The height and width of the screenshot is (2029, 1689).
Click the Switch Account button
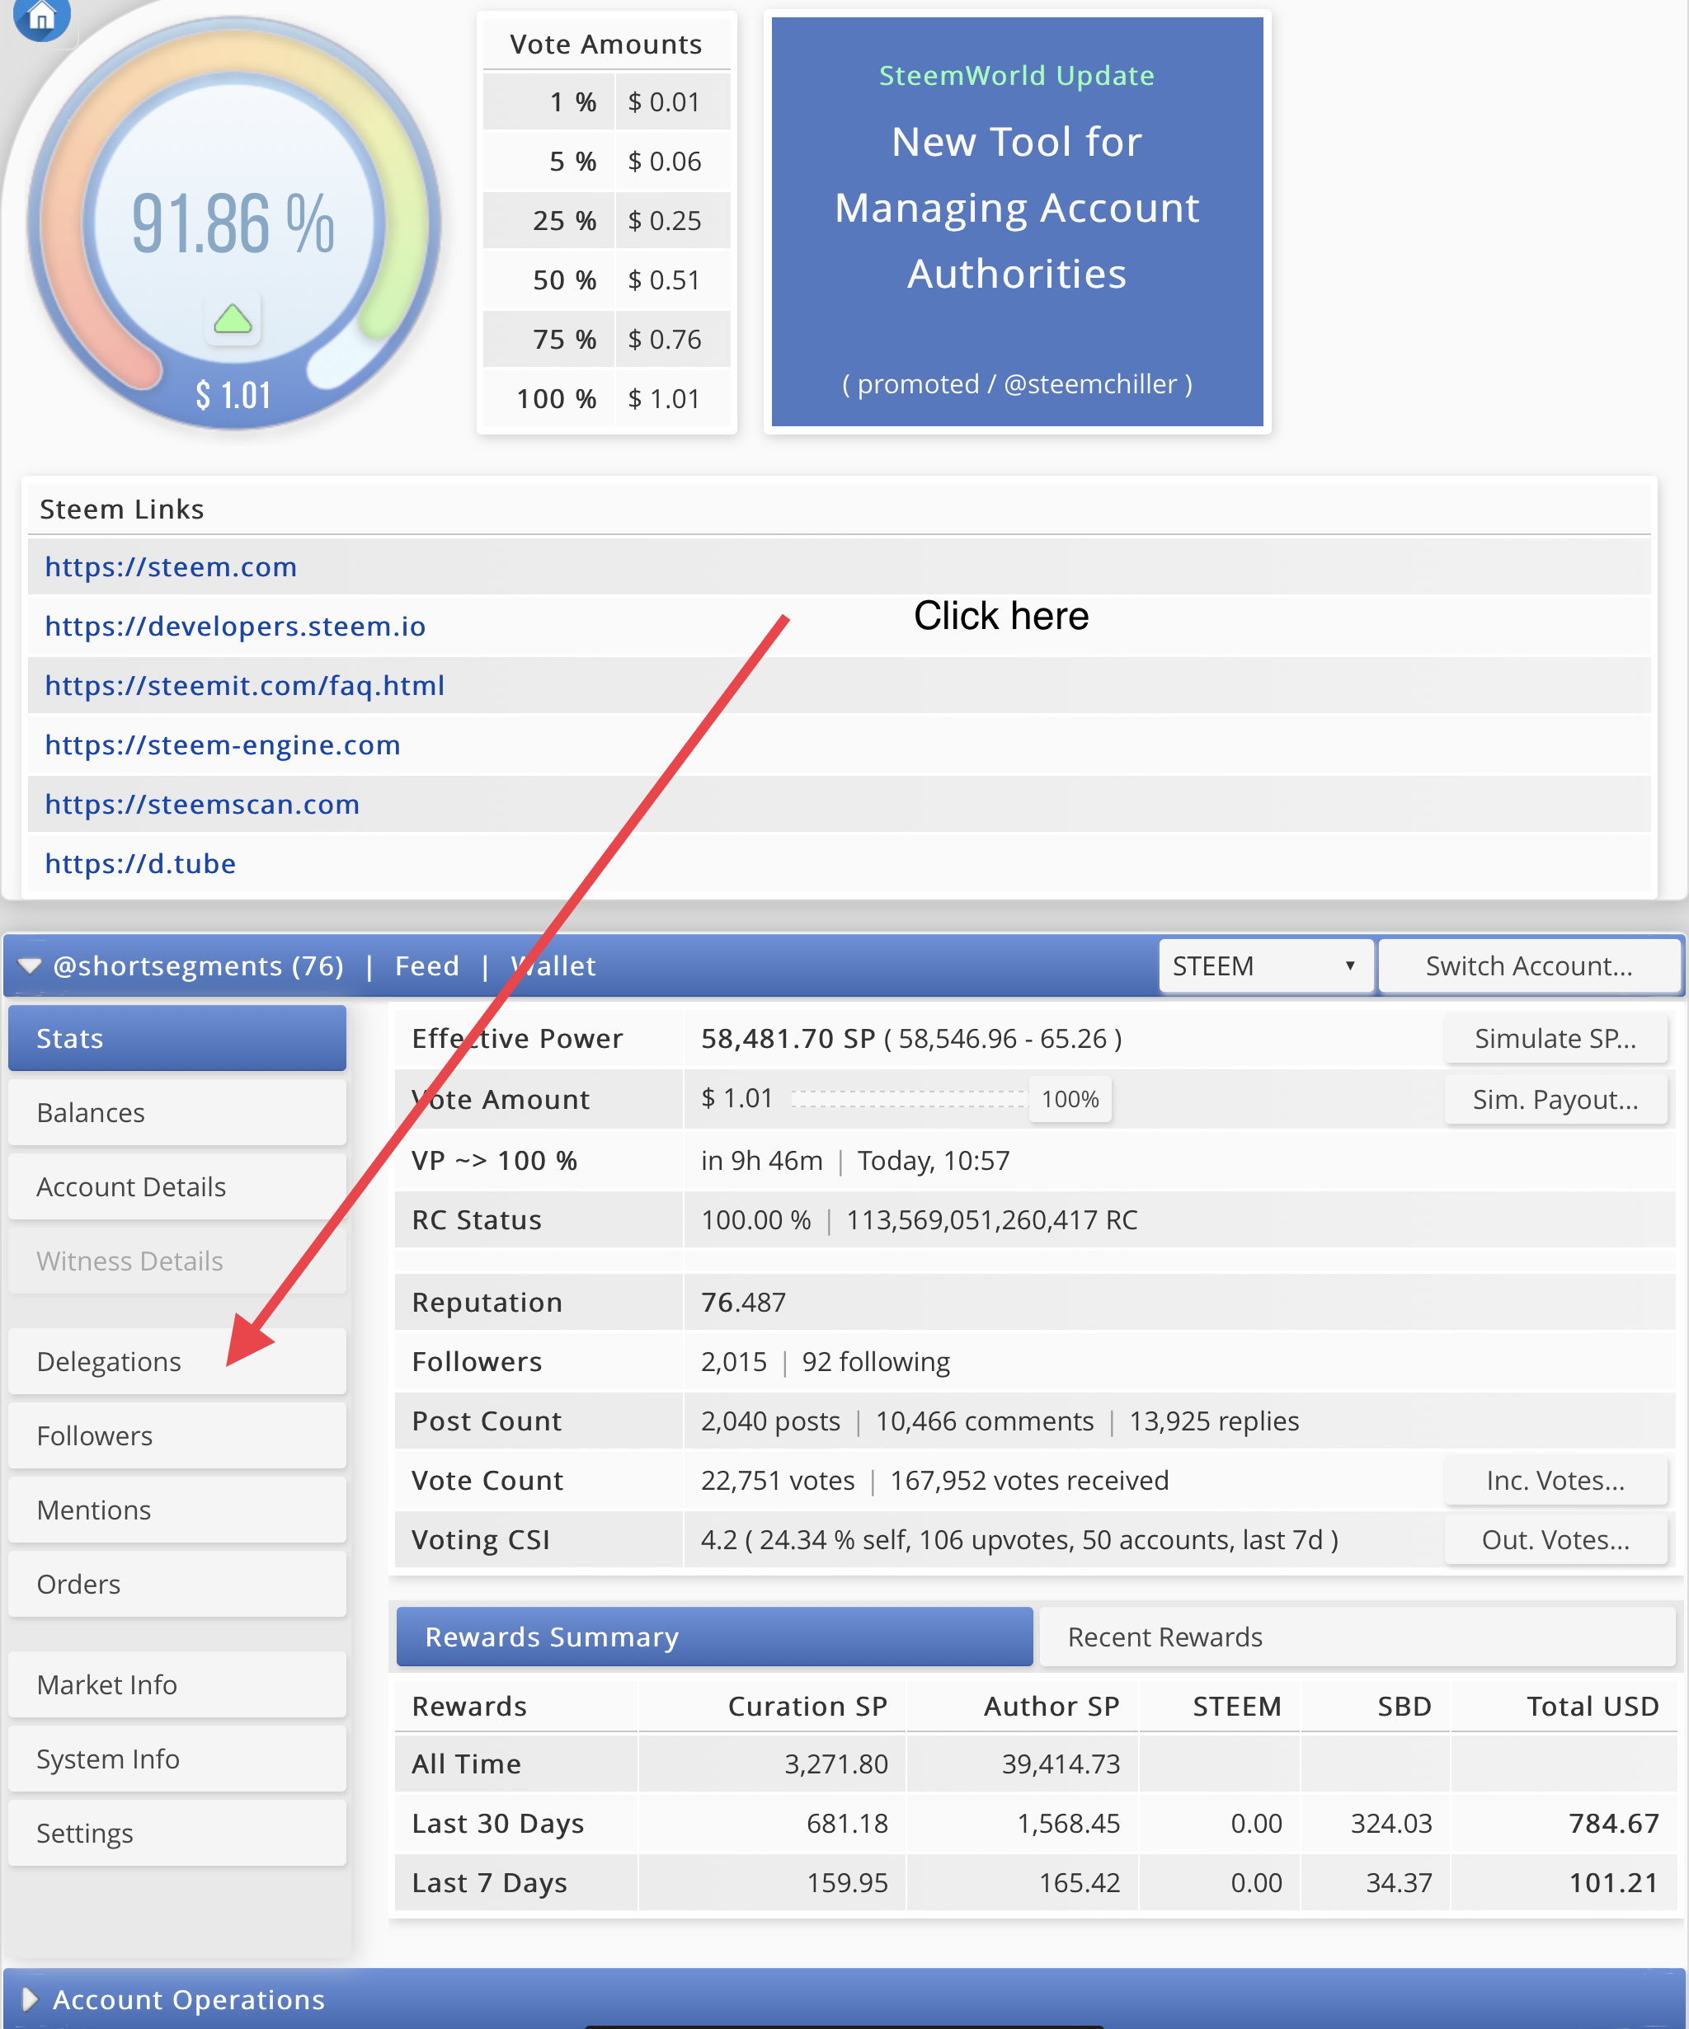pos(1529,966)
